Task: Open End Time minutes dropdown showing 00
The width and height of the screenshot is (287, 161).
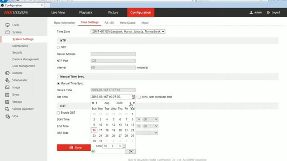Action: pyautogui.click(x=151, y=126)
